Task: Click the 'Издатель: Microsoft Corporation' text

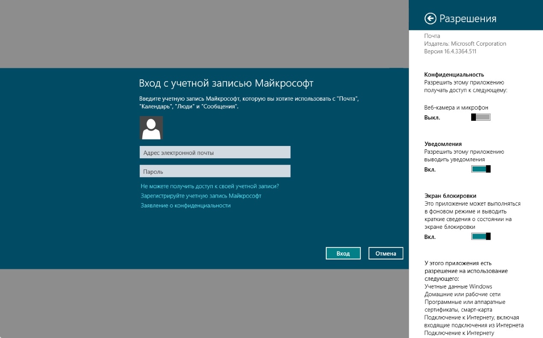Action: [x=465, y=44]
